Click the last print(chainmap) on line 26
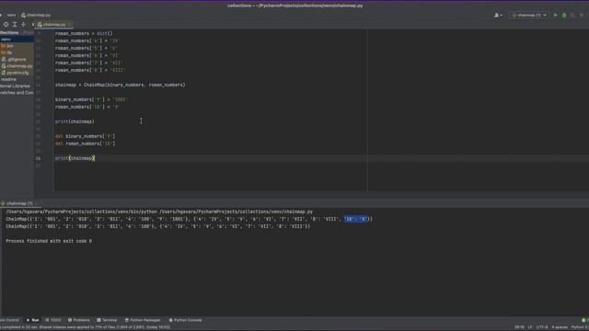Image resolution: width=589 pixels, height=331 pixels. pos(75,158)
